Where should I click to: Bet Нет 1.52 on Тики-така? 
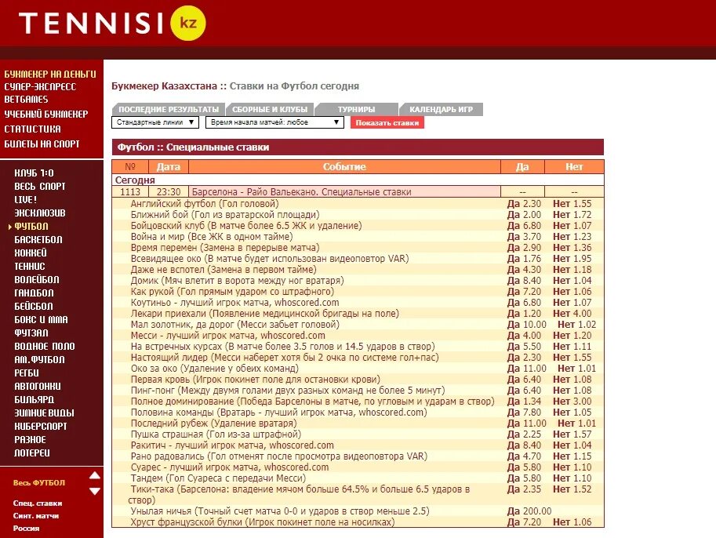(572, 489)
